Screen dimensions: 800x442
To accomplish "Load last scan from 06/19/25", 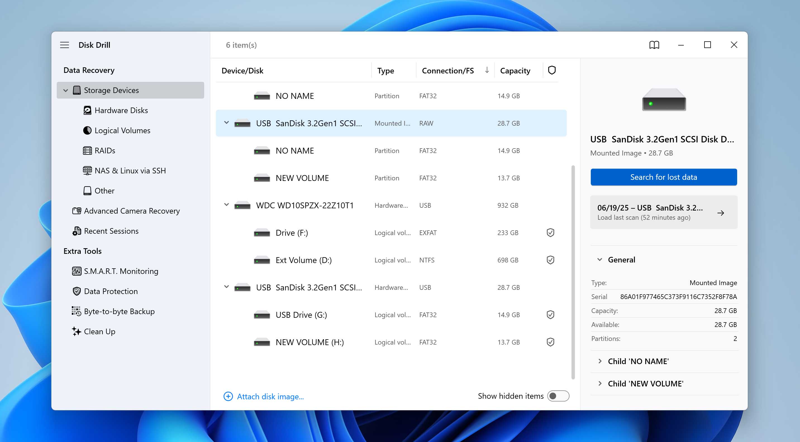I will click(x=663, y=212).
